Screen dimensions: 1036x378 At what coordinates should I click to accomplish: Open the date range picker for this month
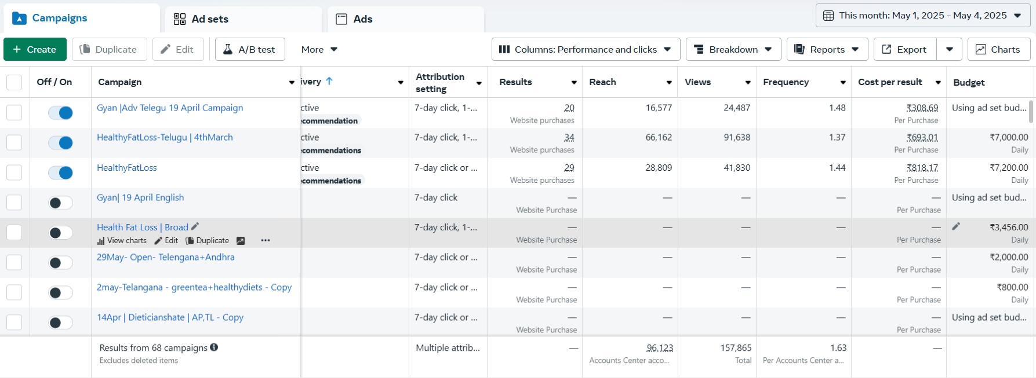click(922, 16)
